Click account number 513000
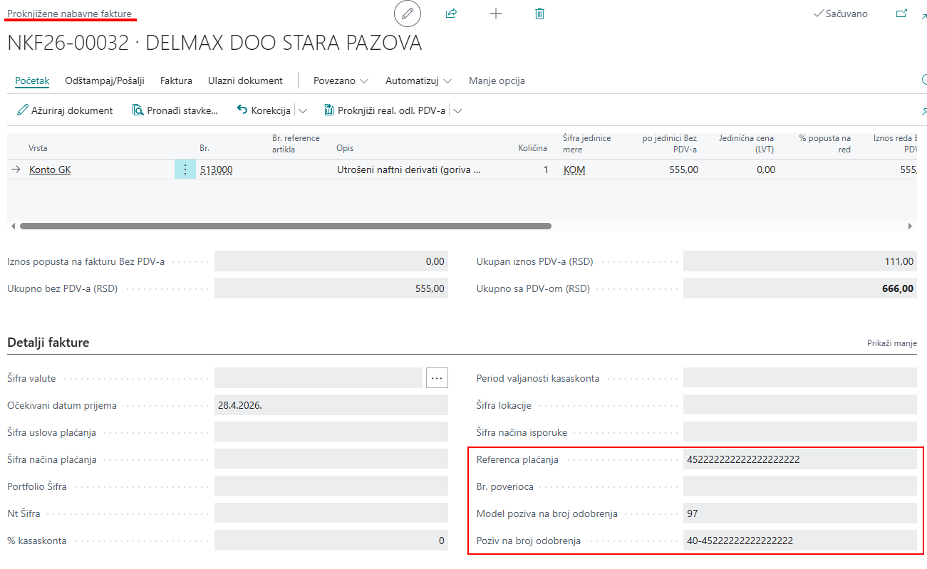Viewport: 927px width, 569px height. pos(217,169)
